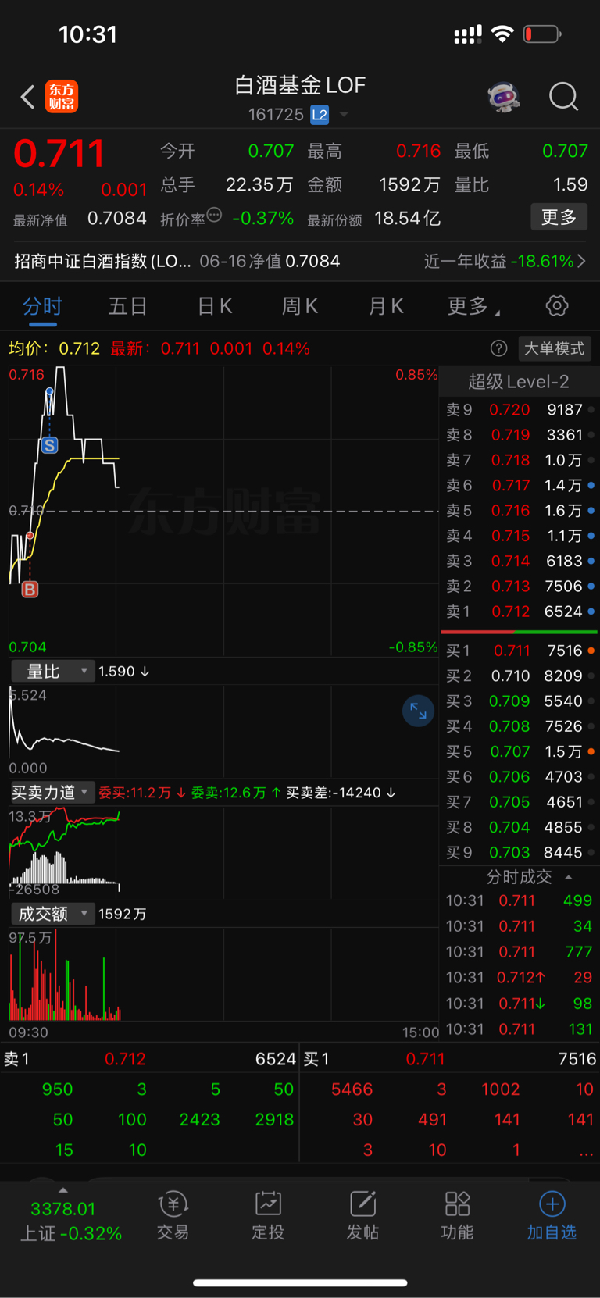Tap the blue dot beside 卖3
This screenshot has height=1298, width=600.
591,561
